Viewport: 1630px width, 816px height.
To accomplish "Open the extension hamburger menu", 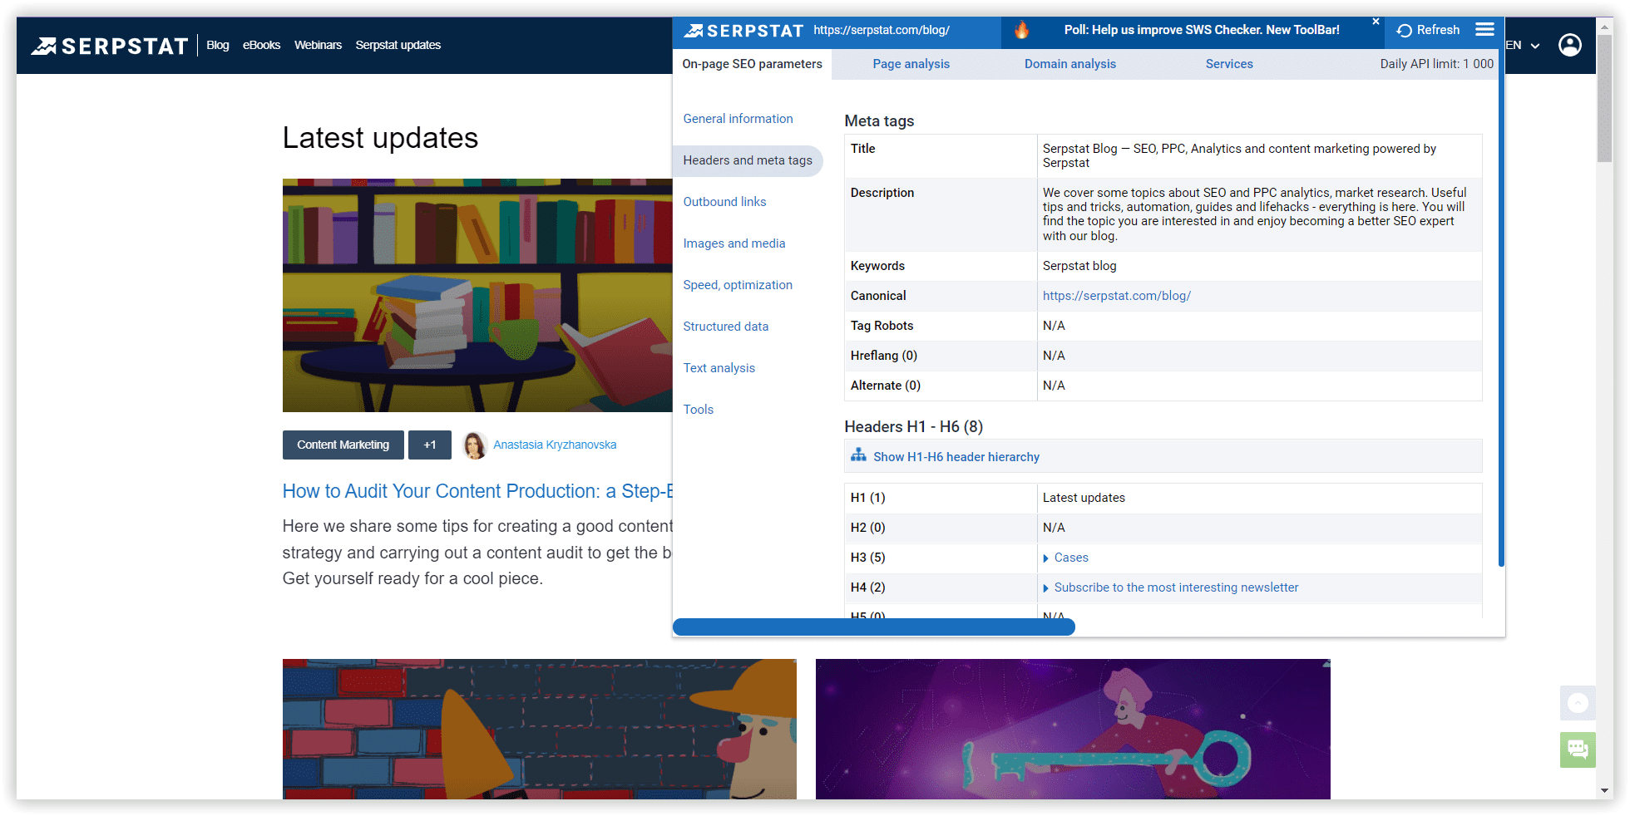I will pyautogui.click(x=1484, y=30).
